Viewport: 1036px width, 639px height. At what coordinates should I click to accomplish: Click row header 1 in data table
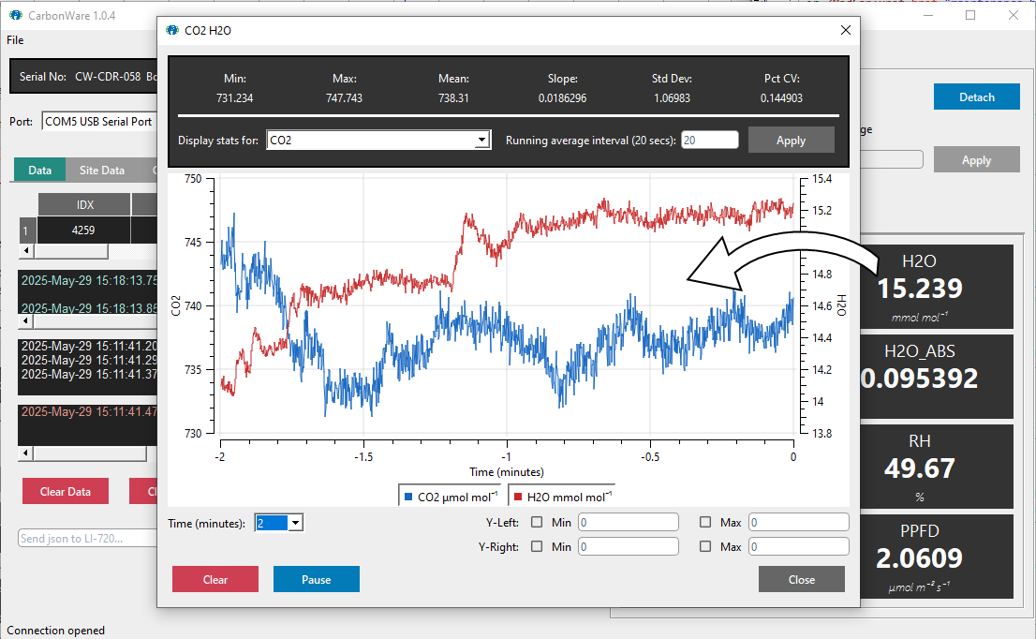(x=27, y=230)
